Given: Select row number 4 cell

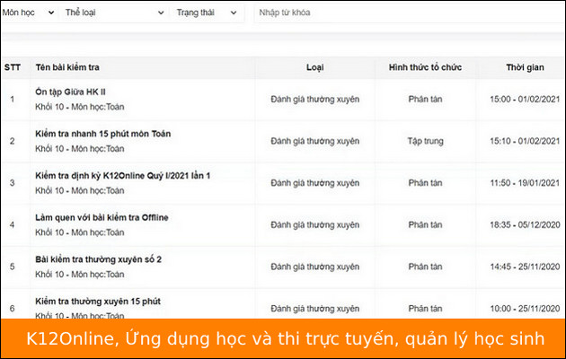Looking at the screenshot, I should coord(13,224).
